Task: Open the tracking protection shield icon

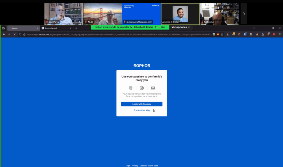Action: click(20, 34)
